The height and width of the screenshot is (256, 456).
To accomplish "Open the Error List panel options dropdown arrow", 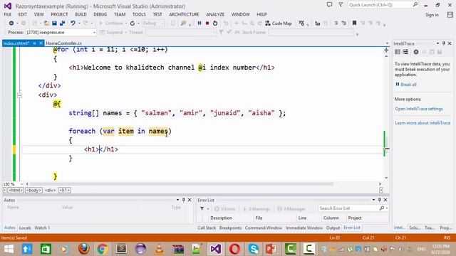I will point(373,200).
